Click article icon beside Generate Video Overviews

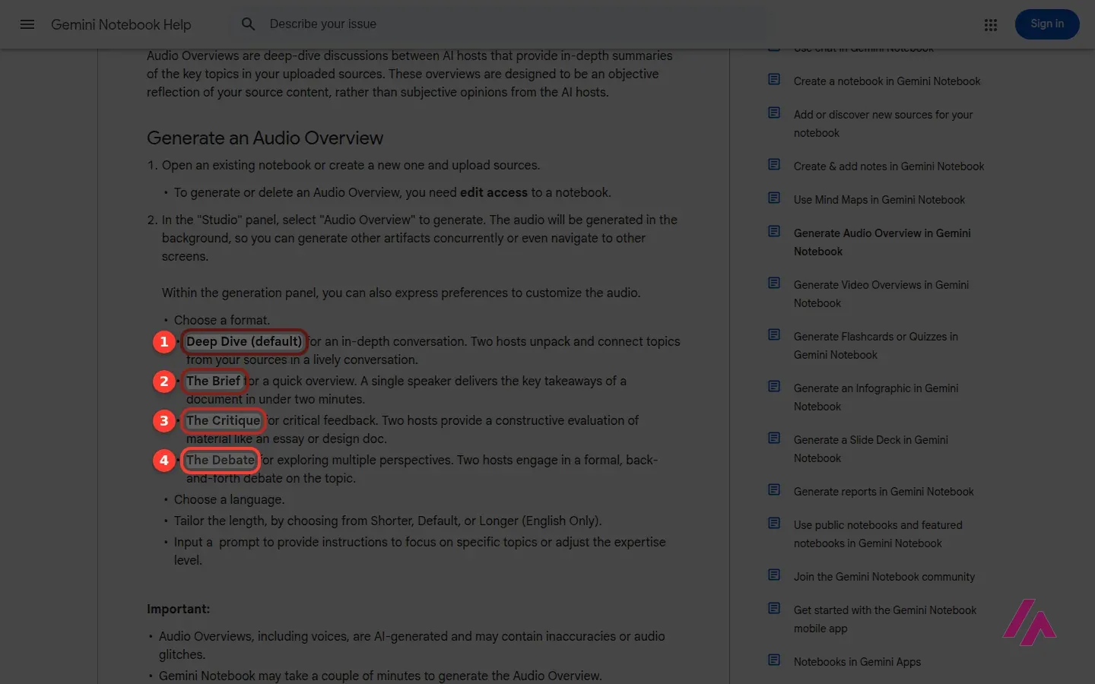point(774,283)
